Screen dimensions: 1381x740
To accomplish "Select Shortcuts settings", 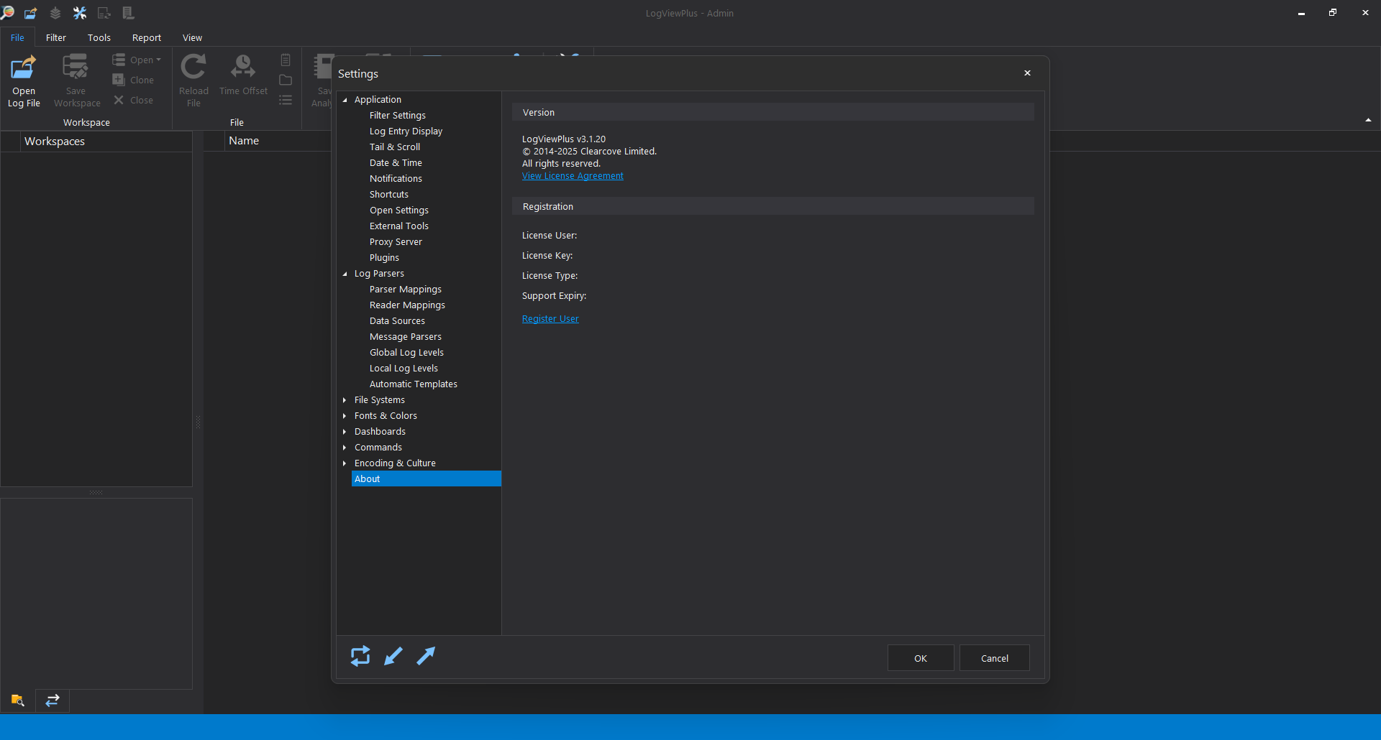I will click(x=389, y=195).
